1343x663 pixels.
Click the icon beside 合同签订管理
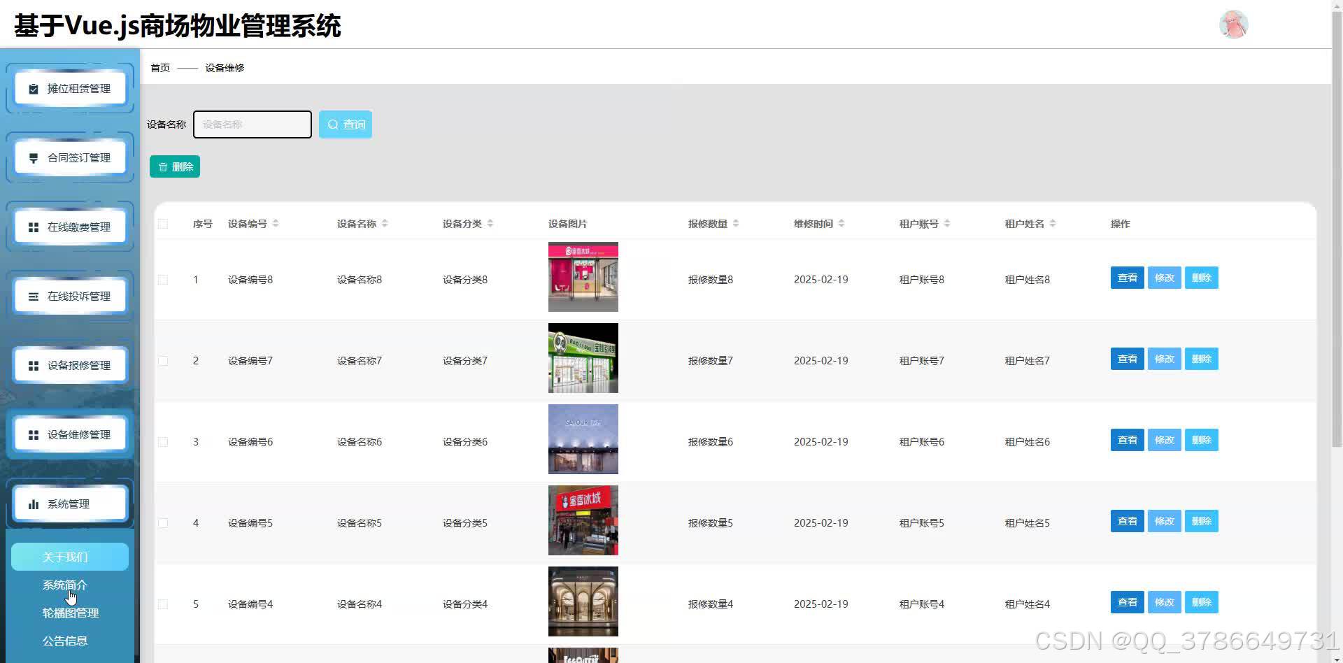[x=33, y=158]
